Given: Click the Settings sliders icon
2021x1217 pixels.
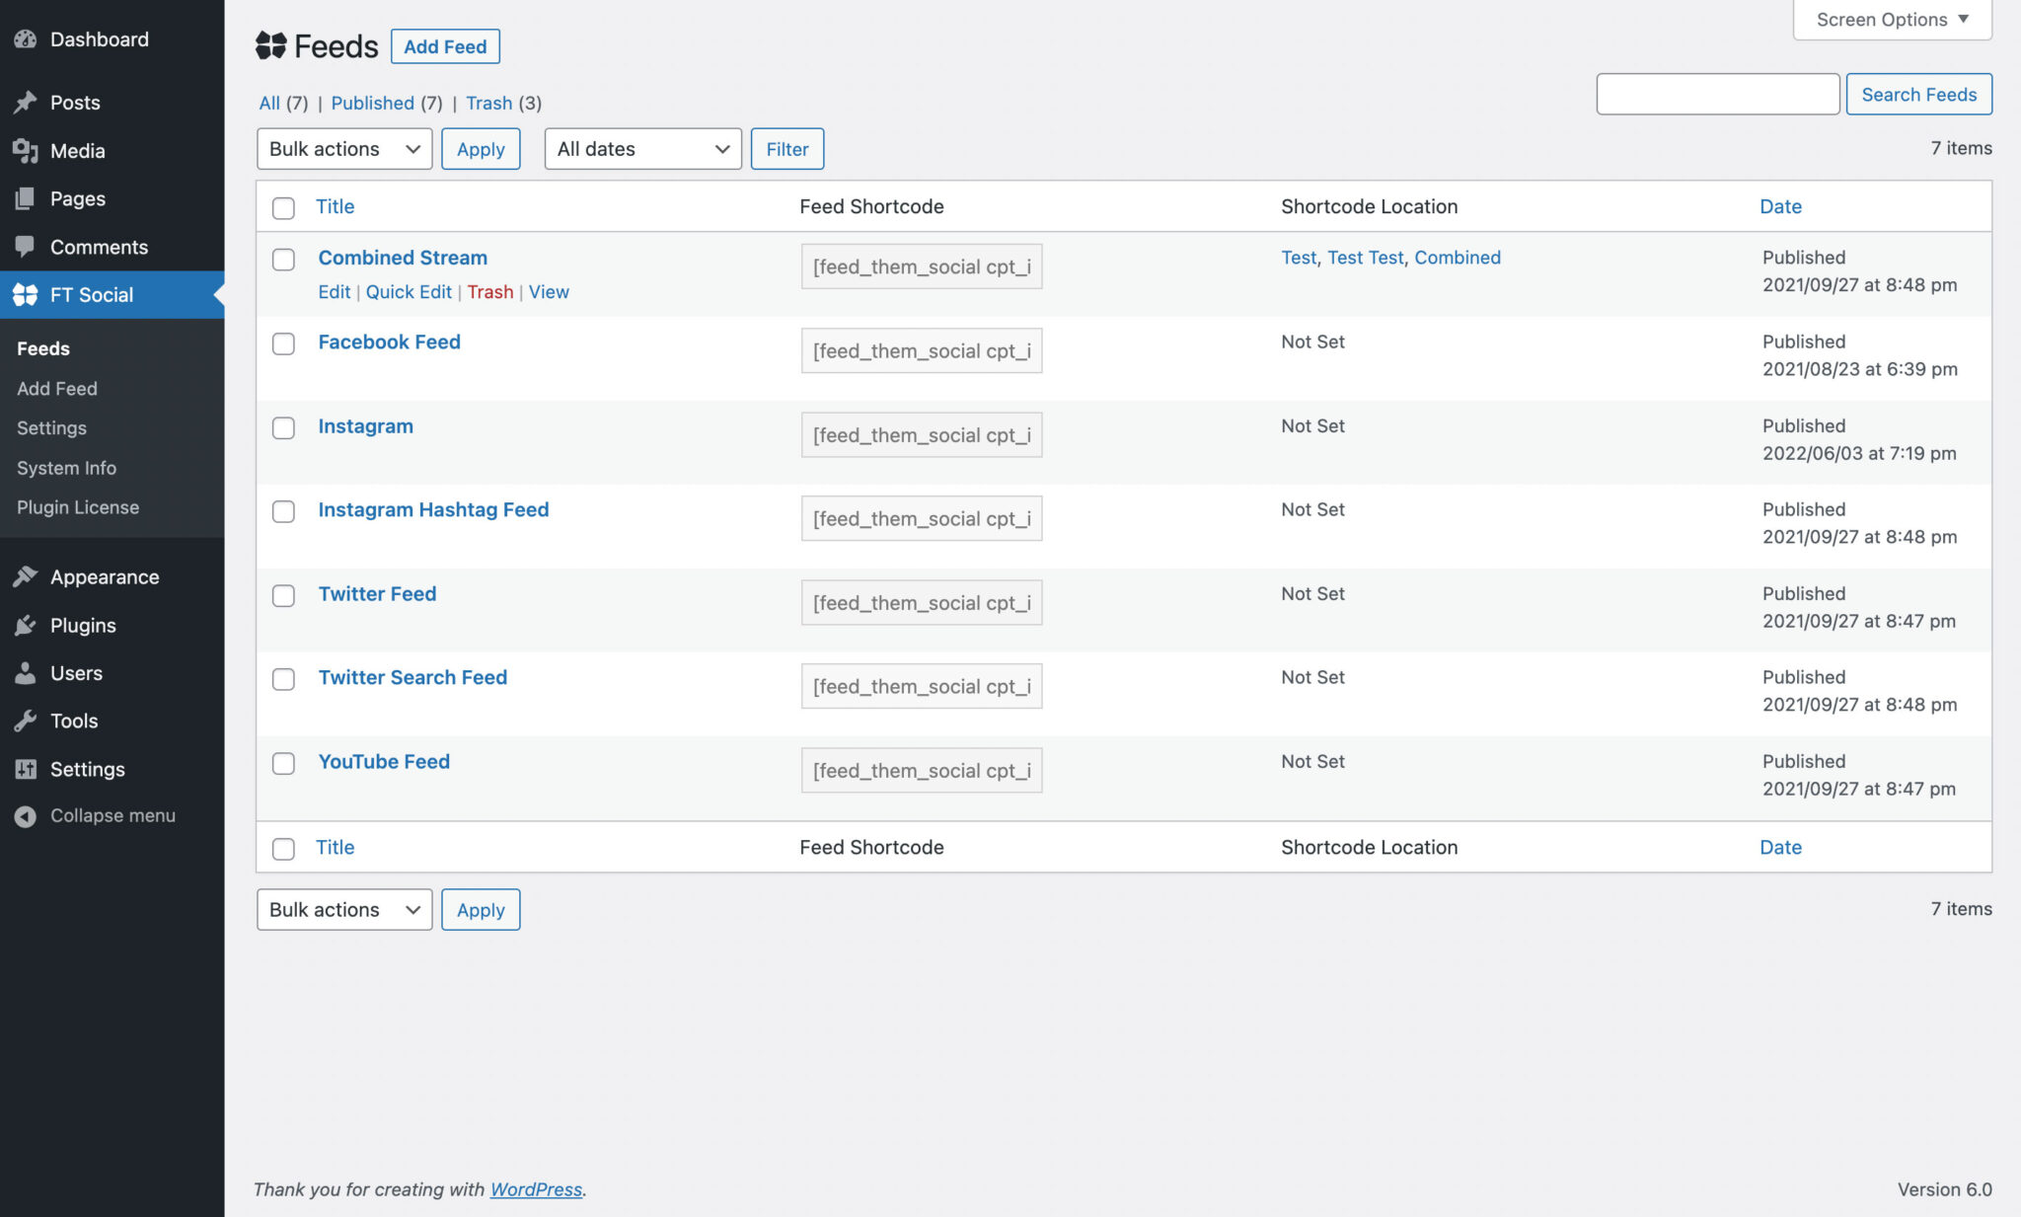Looking at the screenshot, I should [26, 769].
